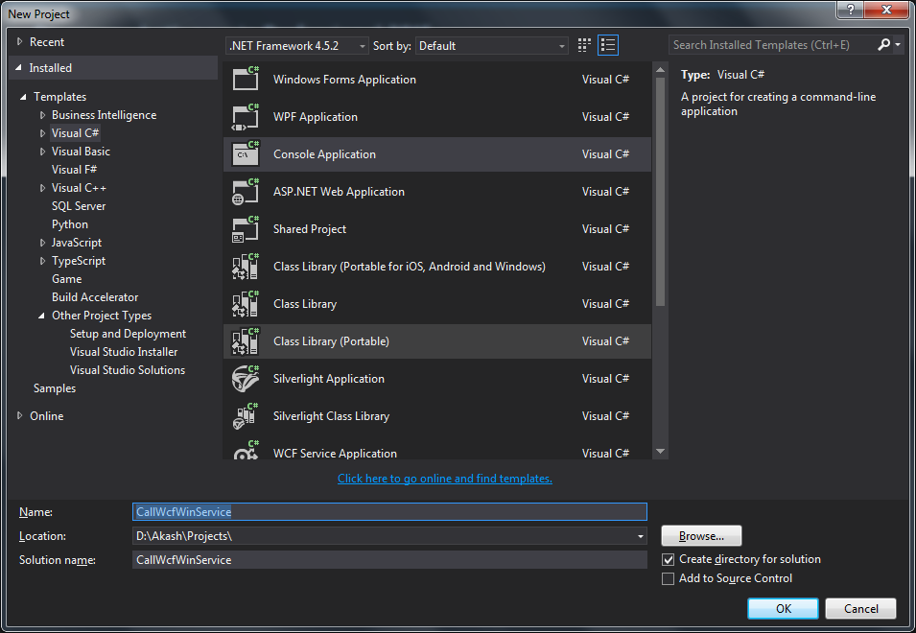Click the Silverlight Application template icon
The width and height of the screenshot is (916, 633).
pyautogui.click(x=246, y=378)
